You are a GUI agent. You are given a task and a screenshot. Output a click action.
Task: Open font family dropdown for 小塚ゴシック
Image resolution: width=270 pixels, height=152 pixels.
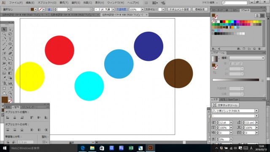(256, 111)
